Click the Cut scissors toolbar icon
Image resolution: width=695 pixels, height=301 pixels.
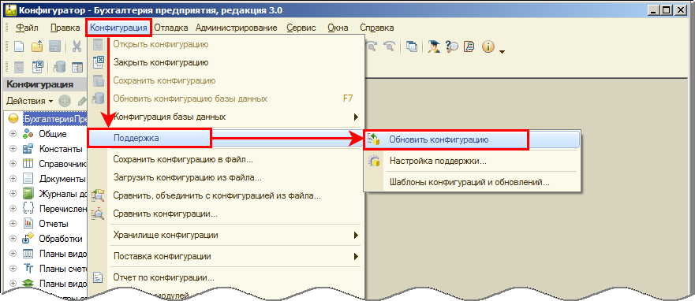[77, 46]
